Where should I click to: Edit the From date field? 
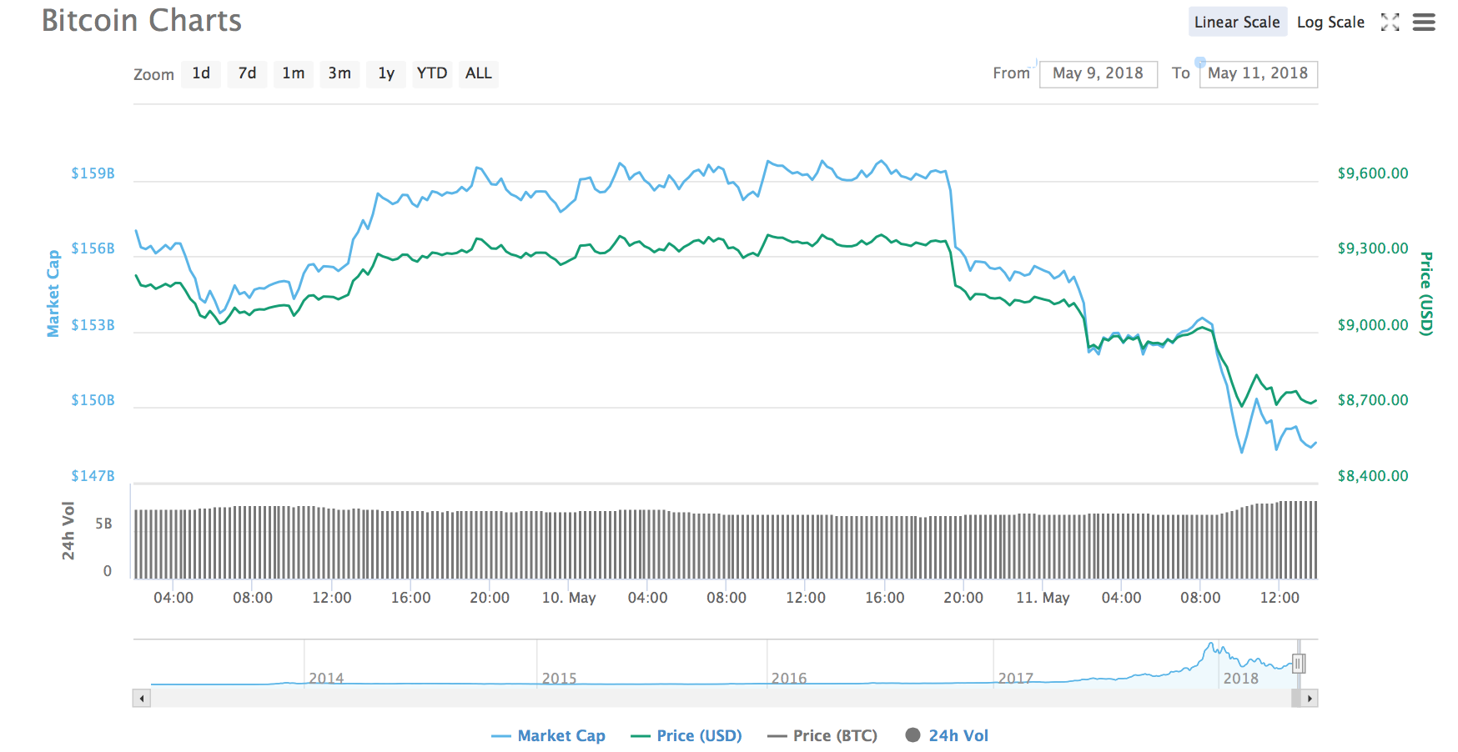1098,73
